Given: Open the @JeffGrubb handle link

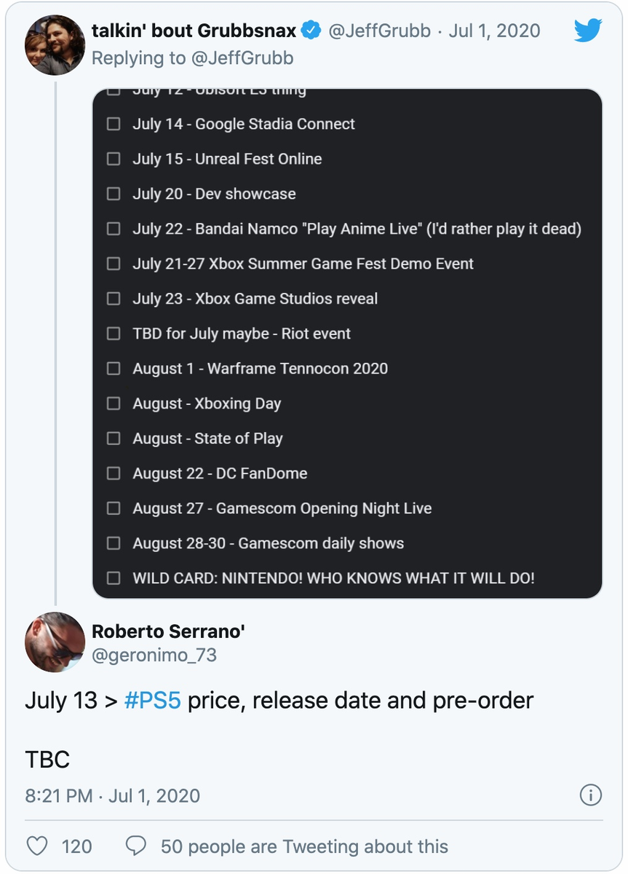Looking at the screenshot, I should tap(378, 31).
